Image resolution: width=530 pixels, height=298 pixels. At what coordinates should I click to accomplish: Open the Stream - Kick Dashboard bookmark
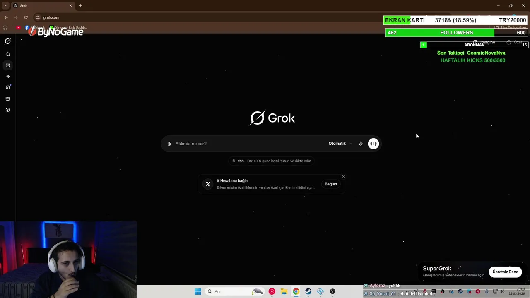(69, 28)
